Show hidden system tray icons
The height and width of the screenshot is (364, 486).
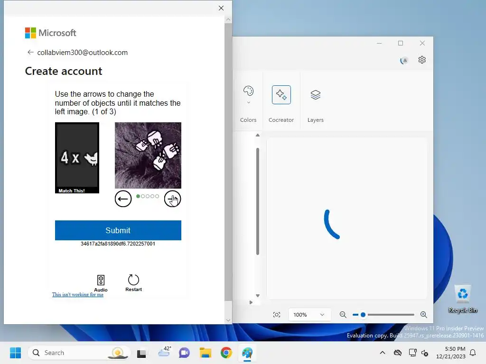click(x=383, y=353)
